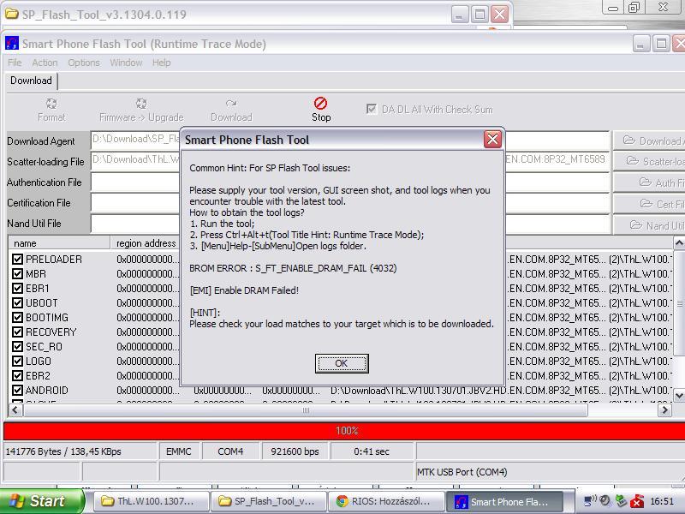Screen dimensions: 685x514
Task: Click the Windows Start button
Action: [41, 501]
